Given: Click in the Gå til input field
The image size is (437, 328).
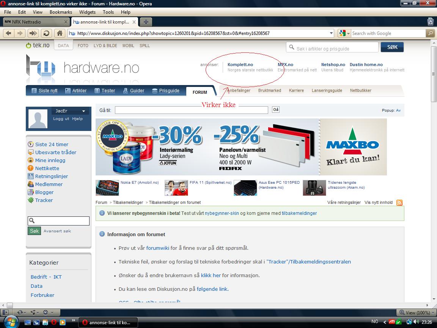Looking at the screenshot, I should pos(192,110).
